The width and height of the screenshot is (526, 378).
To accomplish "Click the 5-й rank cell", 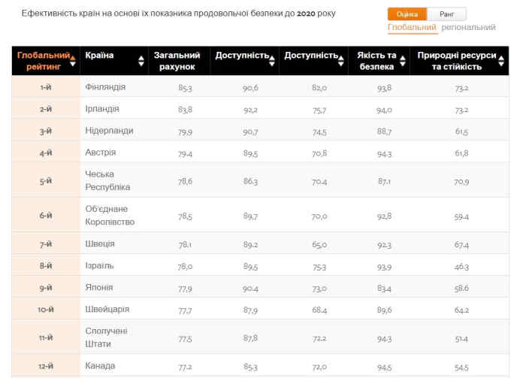I will click(x=46, y=181).
